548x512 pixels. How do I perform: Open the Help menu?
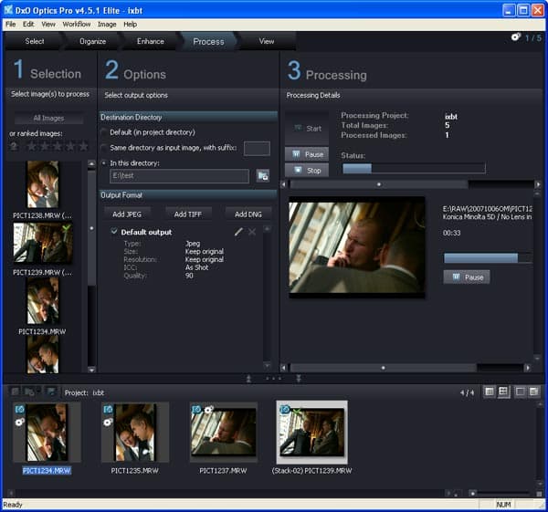point(130,24)
